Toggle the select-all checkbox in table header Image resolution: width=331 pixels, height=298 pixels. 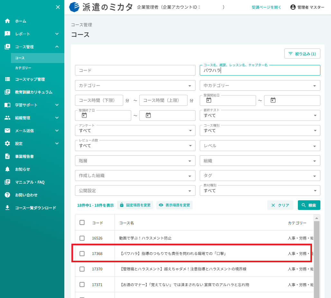(82, 222)
